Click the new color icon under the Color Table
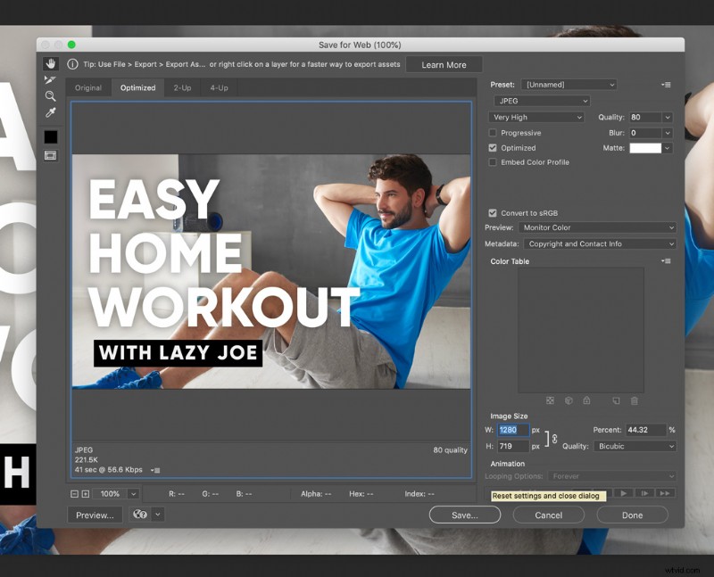This screenshot has height=577, width=714. (x=616, y=399)
